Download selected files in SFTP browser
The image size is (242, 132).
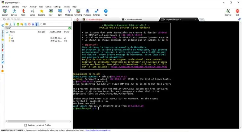tap(11, 24)
